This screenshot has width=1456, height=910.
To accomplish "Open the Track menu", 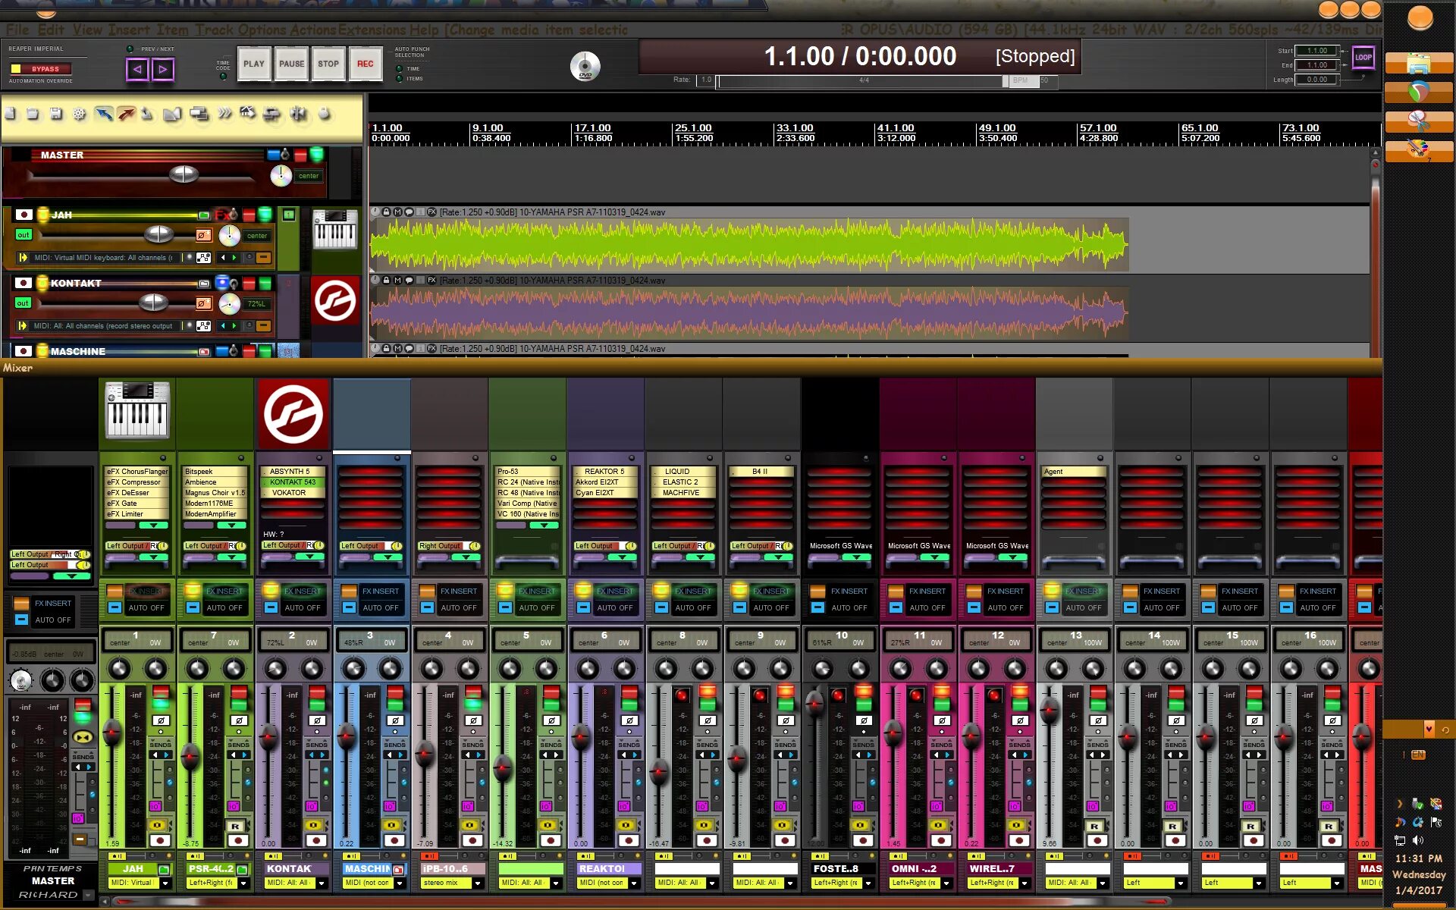I will (215, 30).
